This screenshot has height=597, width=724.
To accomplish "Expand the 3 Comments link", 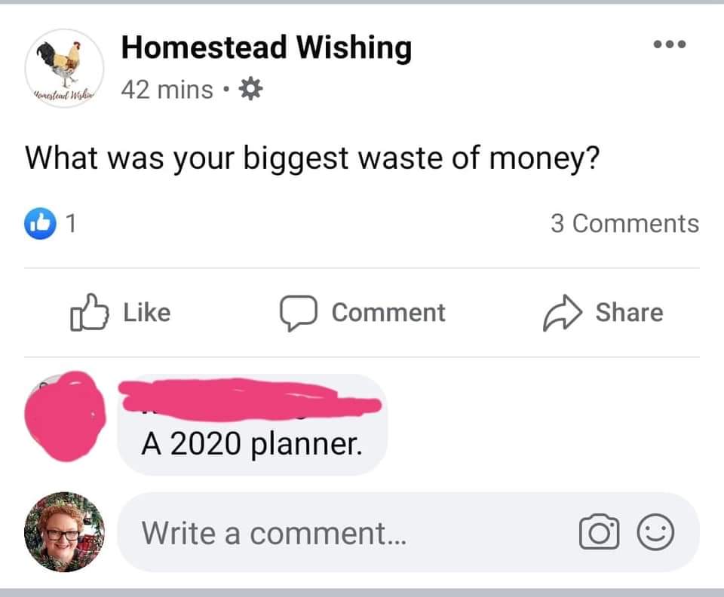I will click(624, 223).
